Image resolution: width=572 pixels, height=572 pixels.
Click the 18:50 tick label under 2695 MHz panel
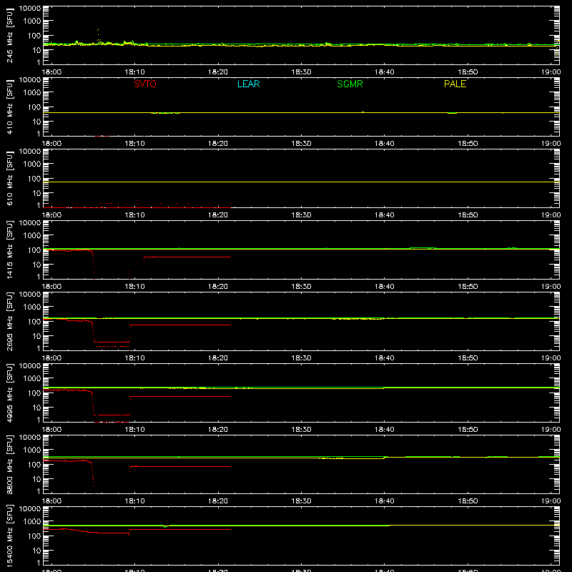click(x=468, y=358)
